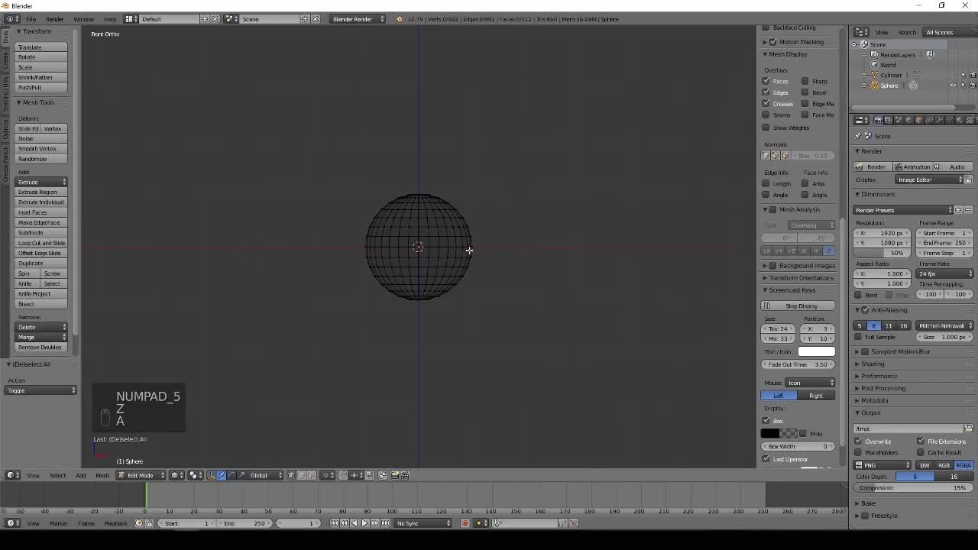Viewport: 978px width, 550px height.
Task: Open the Object properties tab icon
Action: point(920,120)
